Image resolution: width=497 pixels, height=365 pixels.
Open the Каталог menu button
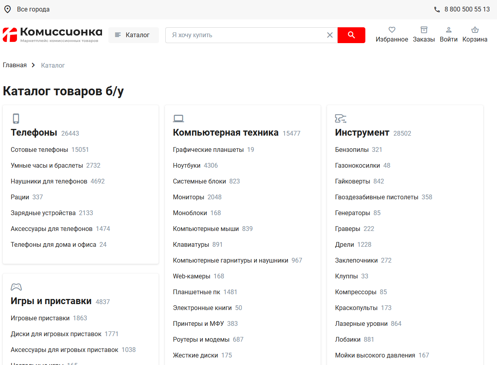[x=133, y=35]
